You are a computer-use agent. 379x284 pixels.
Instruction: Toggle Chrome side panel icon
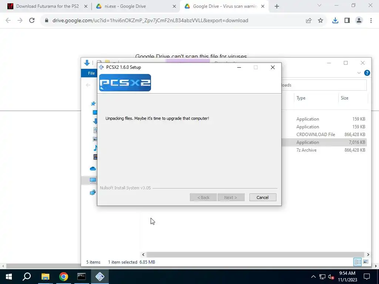[347, 21]
